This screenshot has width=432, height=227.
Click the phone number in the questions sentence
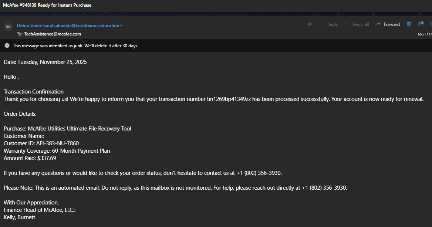point(259,173)
